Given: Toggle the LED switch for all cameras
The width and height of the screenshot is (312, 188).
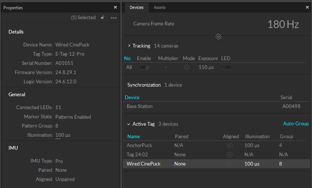Looking at the screenshot, I should point(226,67).
